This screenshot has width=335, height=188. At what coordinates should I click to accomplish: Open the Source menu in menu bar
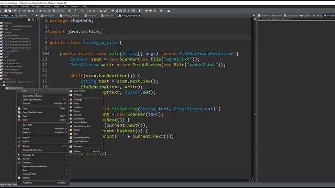point(15,7)
